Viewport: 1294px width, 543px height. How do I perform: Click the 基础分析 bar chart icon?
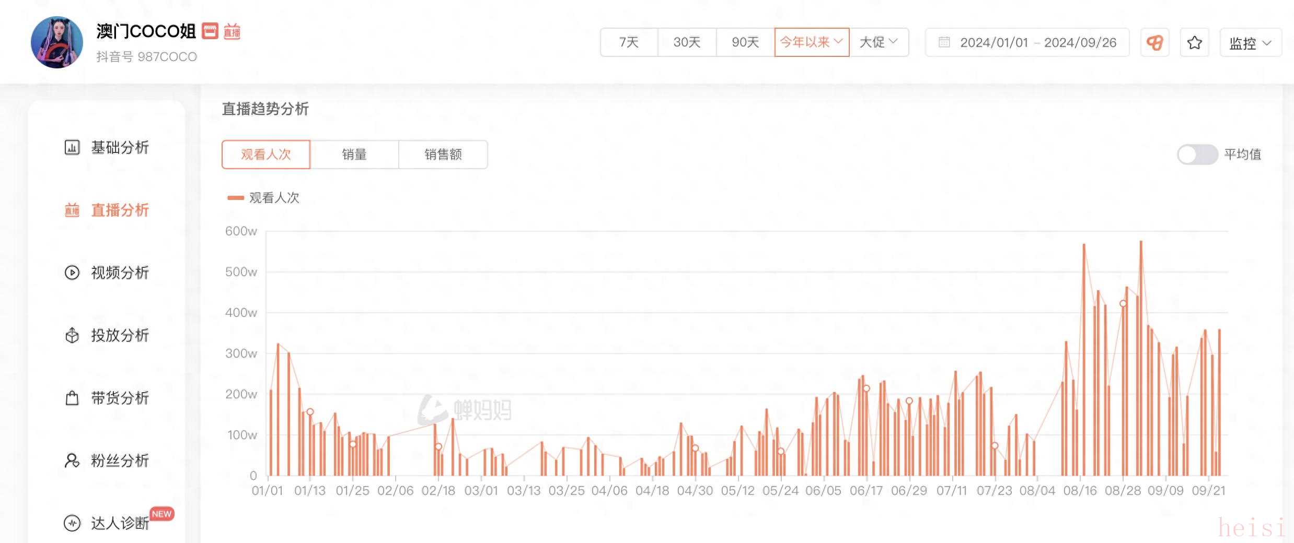point(72,148)
